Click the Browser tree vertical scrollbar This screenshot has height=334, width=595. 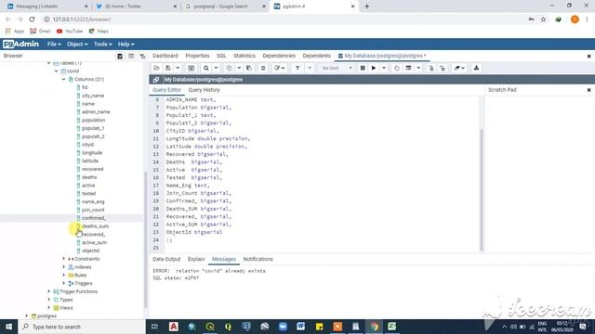145,239
